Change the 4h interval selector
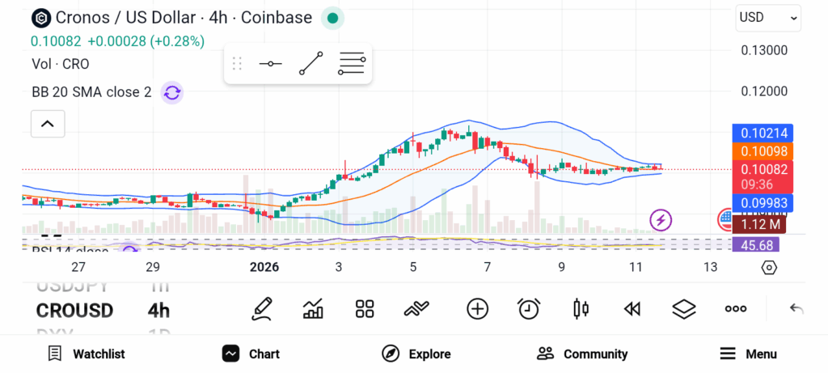 pyautogui.click(x=158, y=311)
